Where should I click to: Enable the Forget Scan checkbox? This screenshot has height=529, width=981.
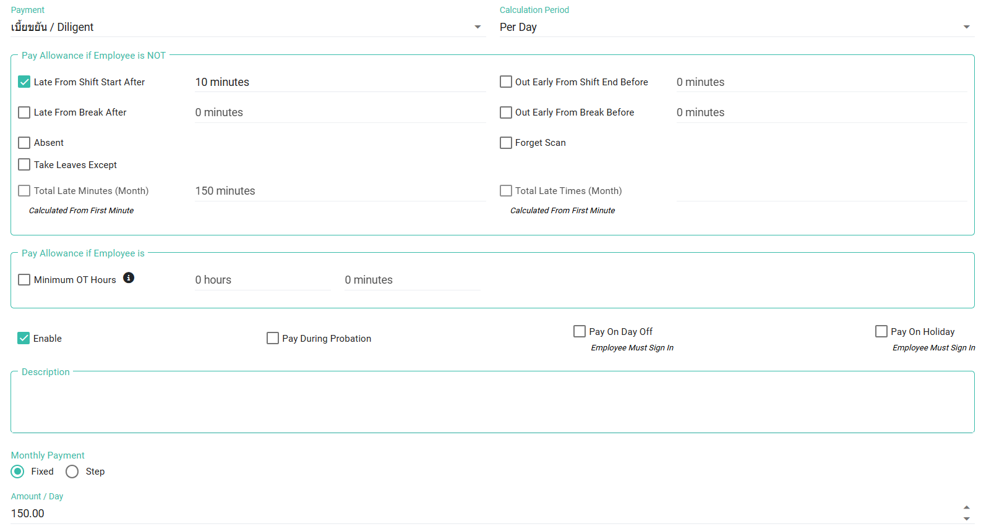tap(506, 143)
